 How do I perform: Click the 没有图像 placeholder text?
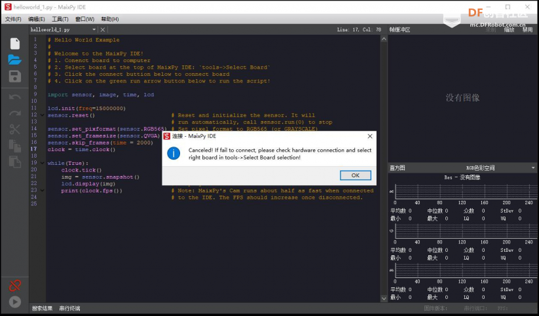pyautogui.click(x=462, y=98)
